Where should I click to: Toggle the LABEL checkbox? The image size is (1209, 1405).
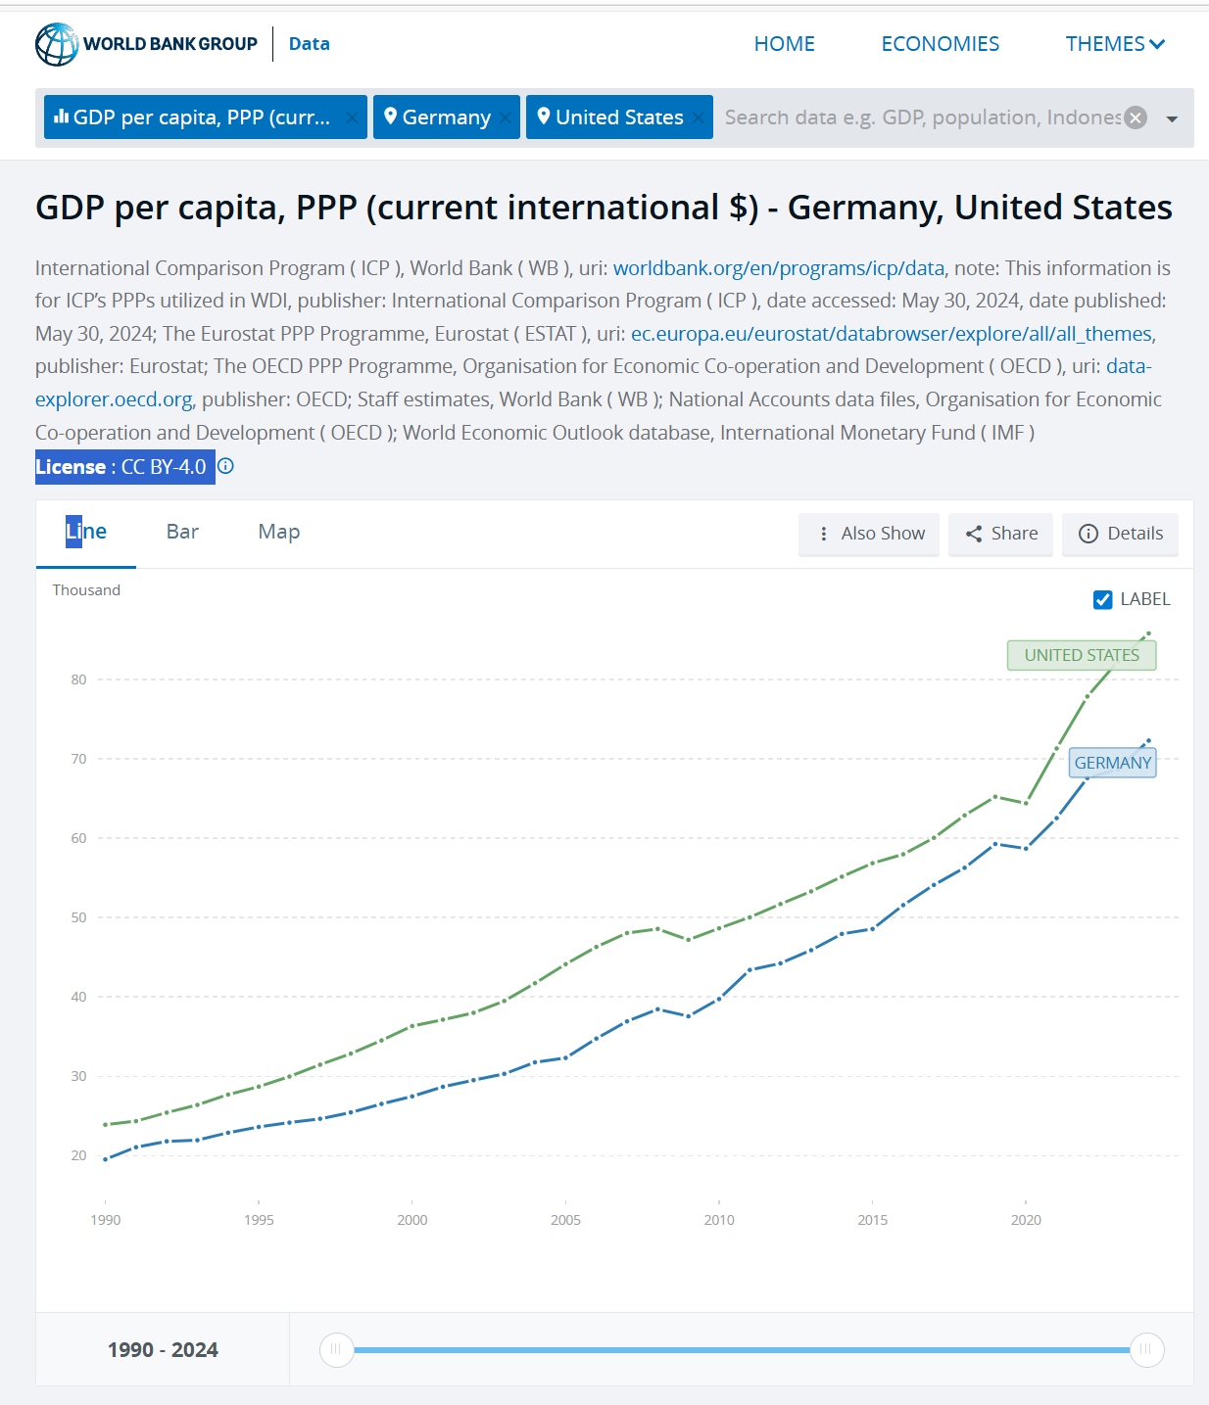[1103, 599]
